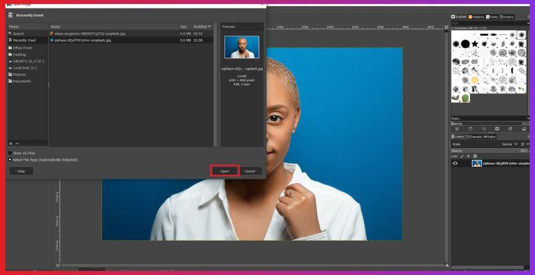
Task: Select the Search item in Places
Action: coord(19,33)
